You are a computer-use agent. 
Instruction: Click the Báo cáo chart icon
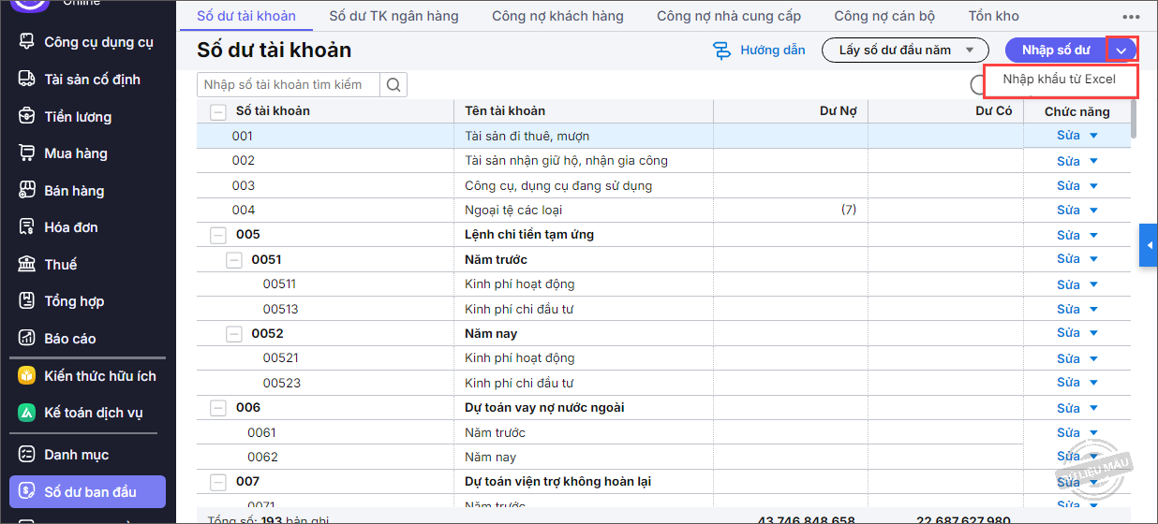click(x=27, y=339)
